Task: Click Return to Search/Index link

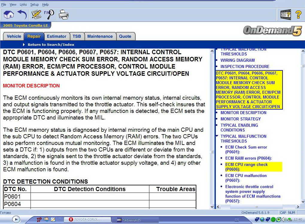Action: [x=51, y=45]
